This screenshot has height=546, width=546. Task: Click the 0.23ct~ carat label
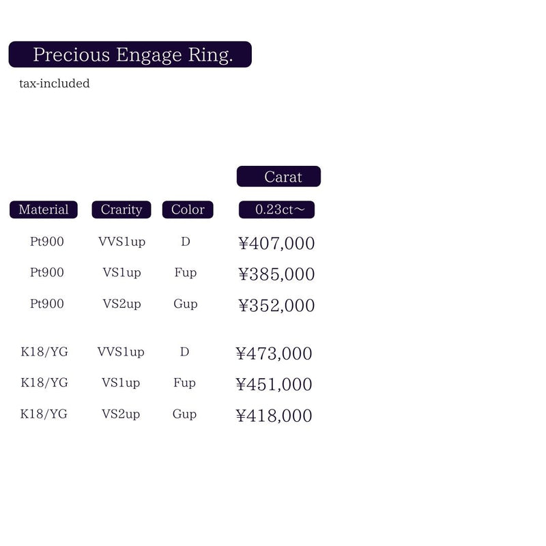pyautogui.click(x=276, y=210)
